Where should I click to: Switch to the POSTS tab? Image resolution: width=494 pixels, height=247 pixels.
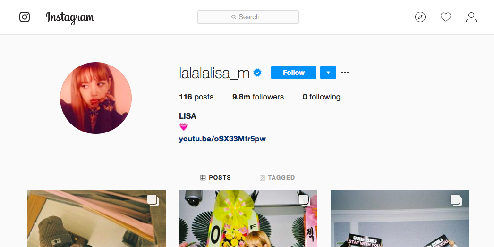[x=216, y=177]
